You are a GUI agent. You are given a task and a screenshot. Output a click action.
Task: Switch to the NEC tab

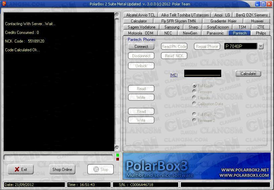click(168, 33)
